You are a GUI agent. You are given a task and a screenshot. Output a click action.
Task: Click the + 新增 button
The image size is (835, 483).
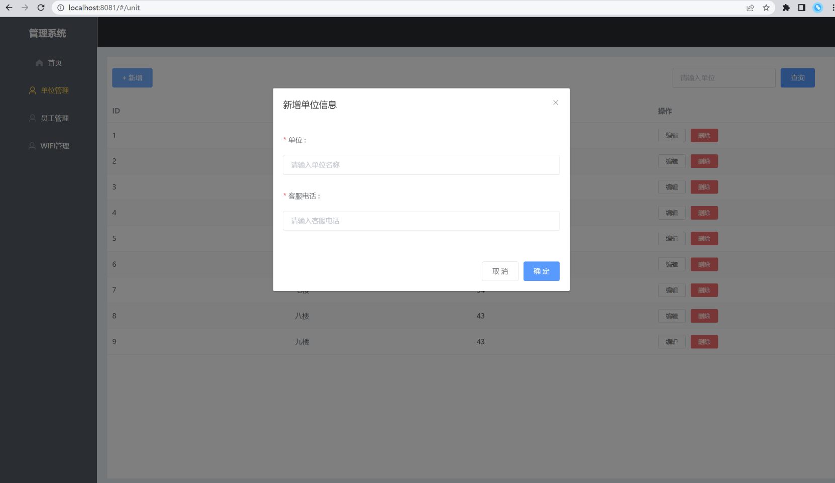pyautogui.click(x=132, y=78)
